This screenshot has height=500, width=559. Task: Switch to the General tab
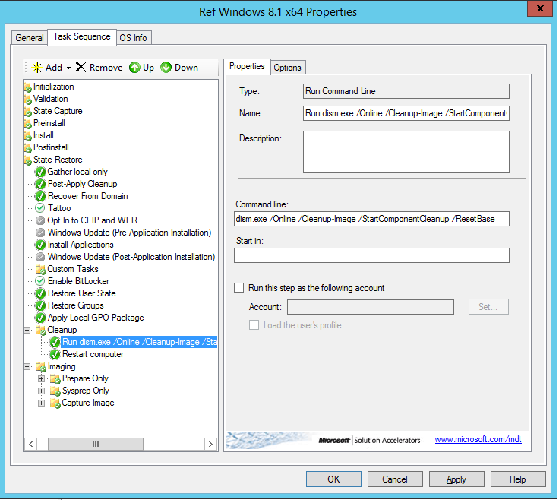30,38
